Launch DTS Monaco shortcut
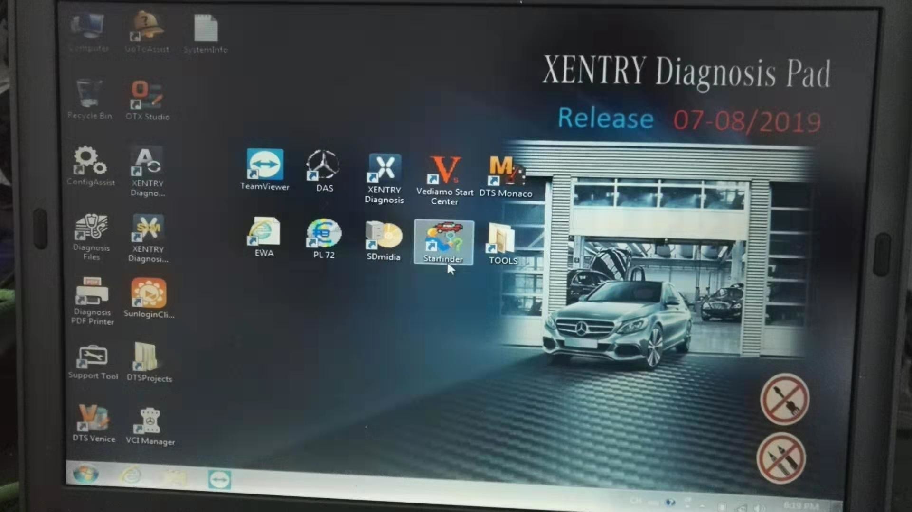Viewport: 912px width, 512px height. 506,176
